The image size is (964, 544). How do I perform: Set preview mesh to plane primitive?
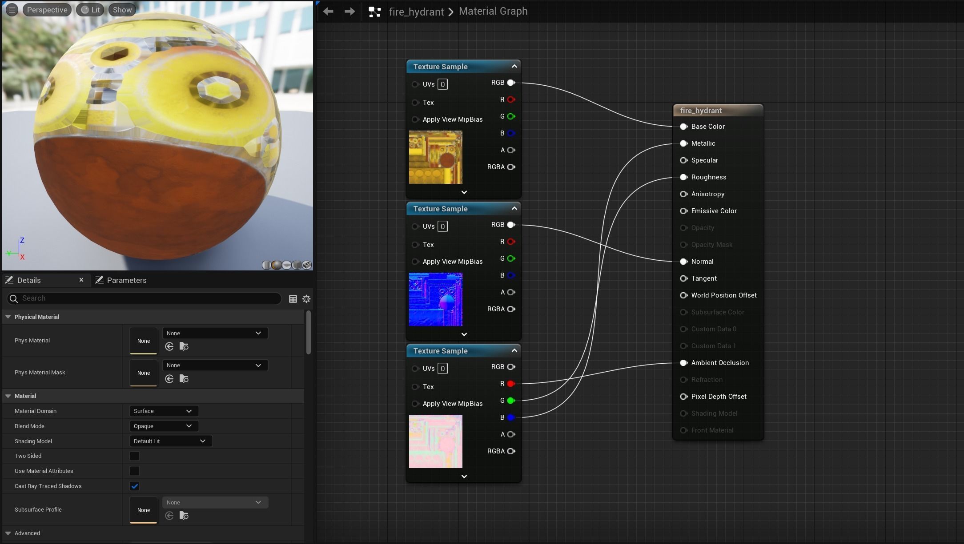(287, 265)
